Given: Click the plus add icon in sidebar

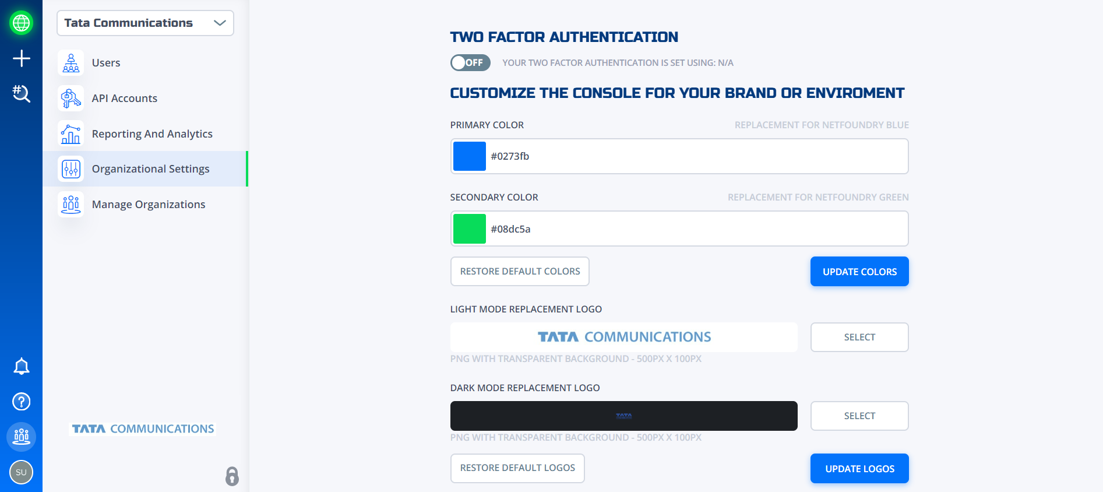Looking at the screenshot, I should (x=22, y=58).
